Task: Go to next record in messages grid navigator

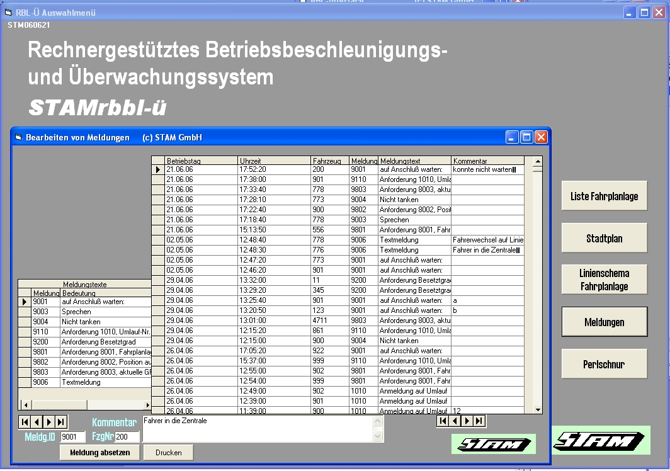Action: (467, 421)
